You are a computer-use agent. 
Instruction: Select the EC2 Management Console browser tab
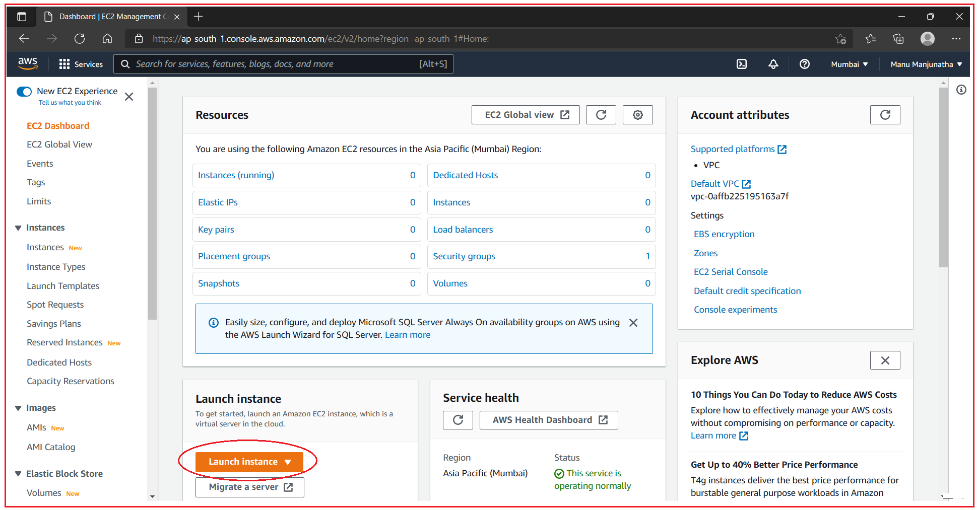[112, 16]
